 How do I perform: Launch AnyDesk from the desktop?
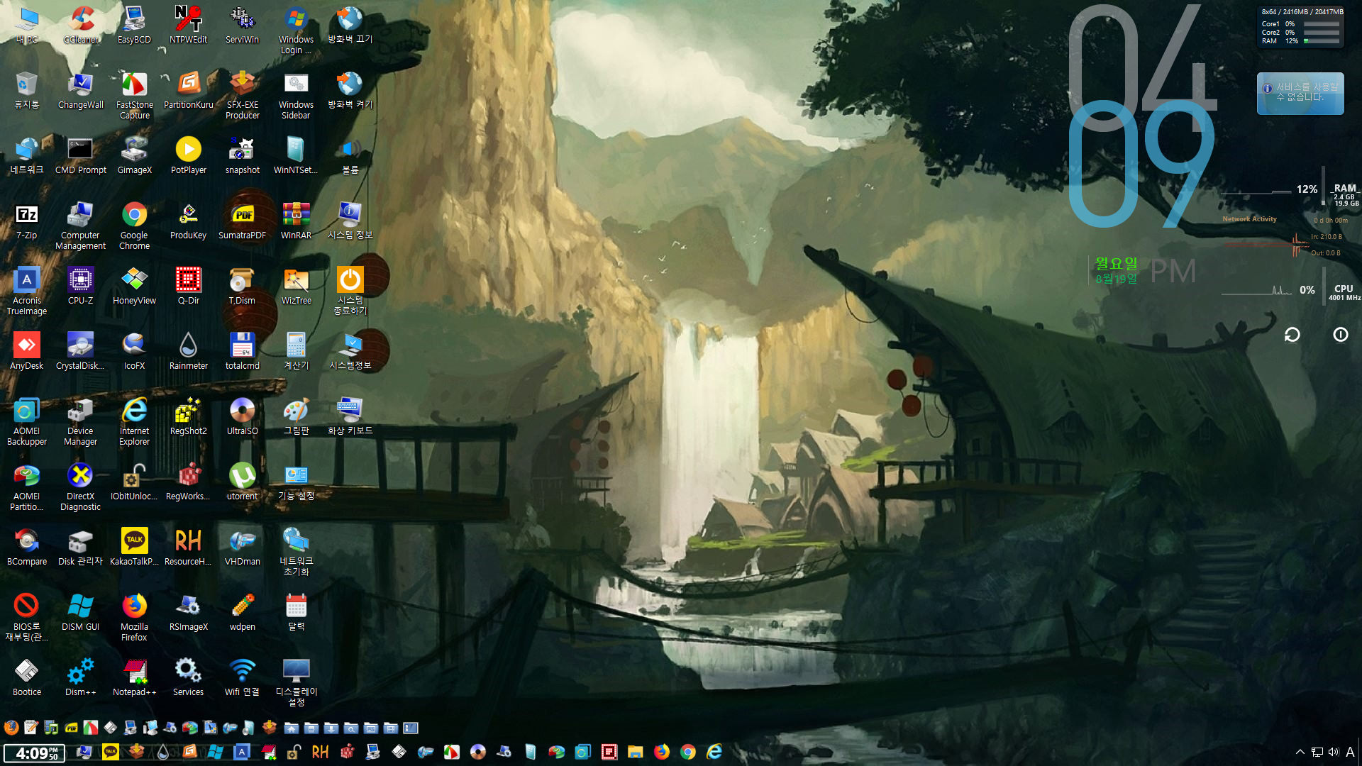pyautogui.click(x=27, y=351)
